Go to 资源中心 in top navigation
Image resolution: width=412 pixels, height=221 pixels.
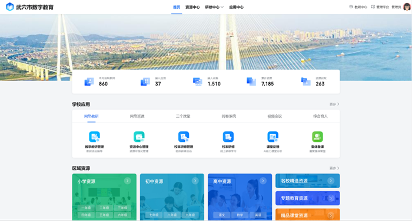pyautogui.click(x=192, y=7)
